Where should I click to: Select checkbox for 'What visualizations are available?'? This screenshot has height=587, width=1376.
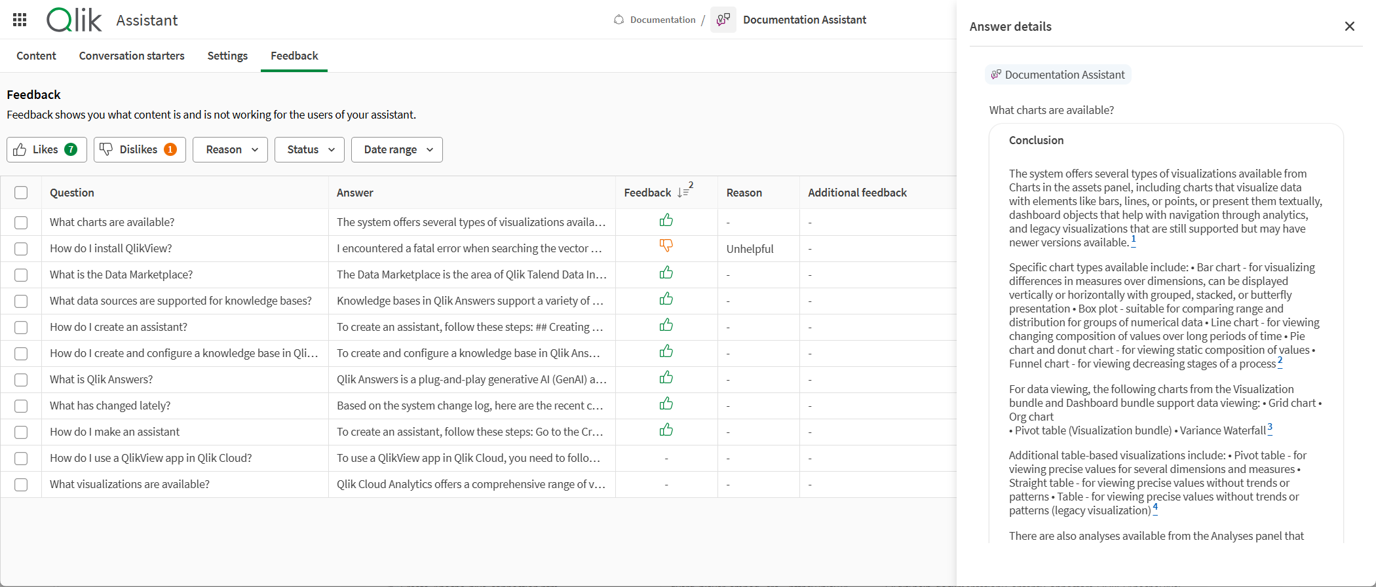pos(21,485)
